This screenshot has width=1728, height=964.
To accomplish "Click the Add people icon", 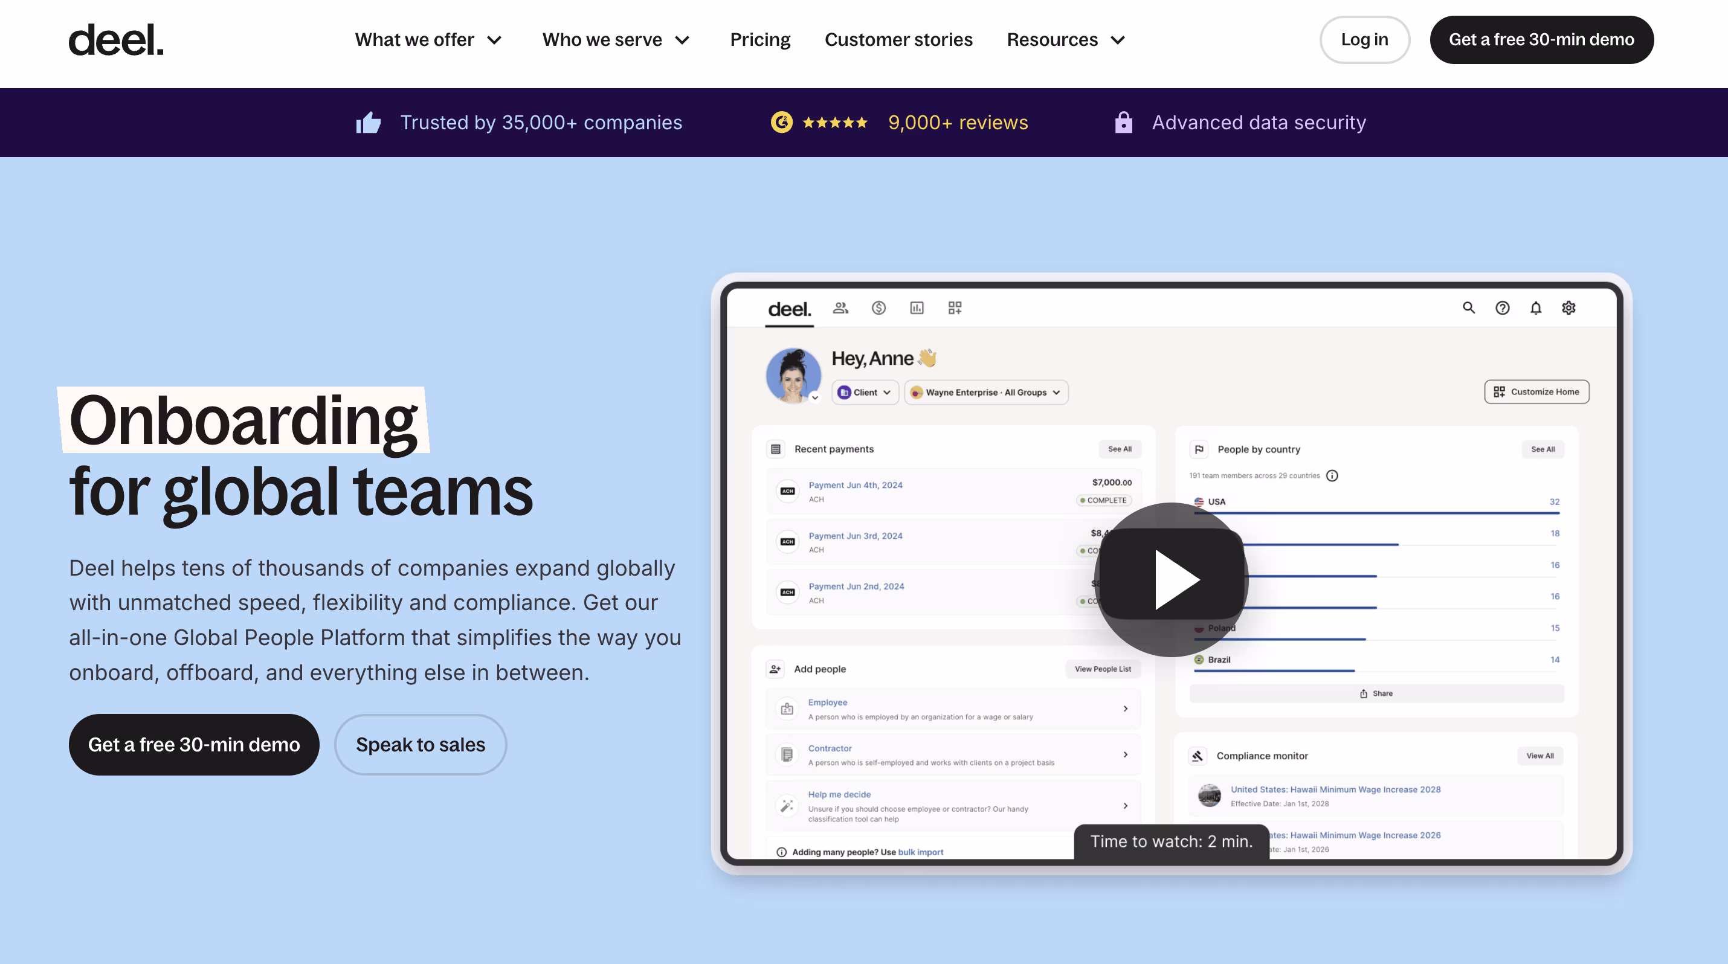I will [x=775, y=669].
